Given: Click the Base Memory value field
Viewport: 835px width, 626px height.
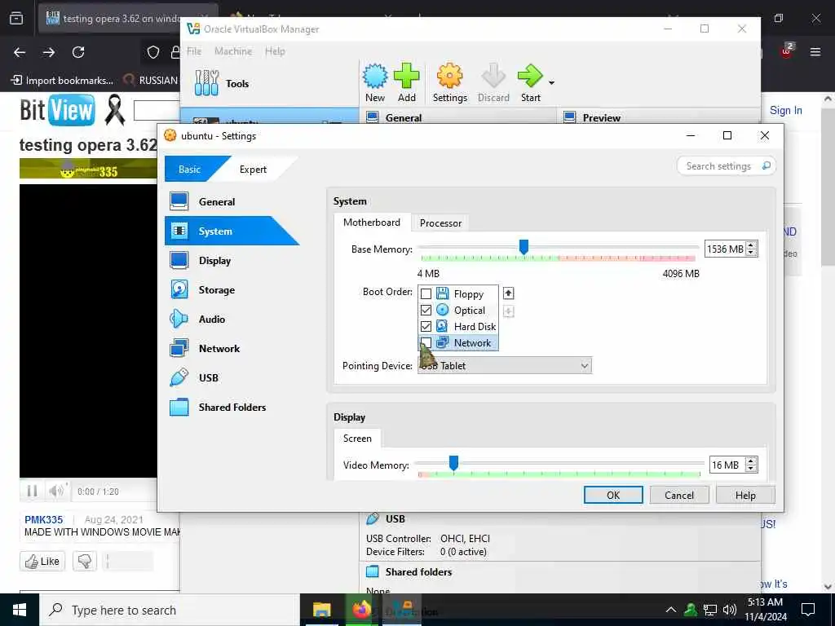Looking at the screenshot, I should [725, 249].
